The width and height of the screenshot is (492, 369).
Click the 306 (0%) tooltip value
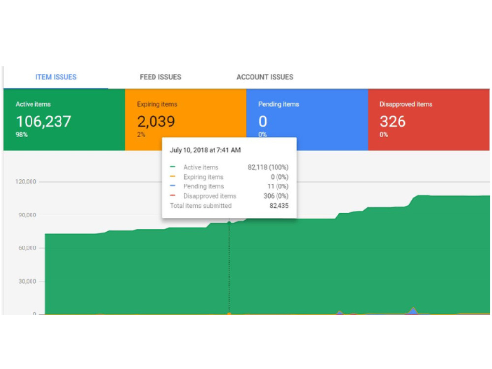point(276,196)
